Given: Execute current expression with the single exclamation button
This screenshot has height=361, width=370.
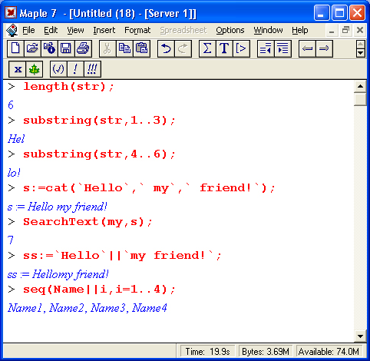Looking at the screenshot, I should 75,69.
